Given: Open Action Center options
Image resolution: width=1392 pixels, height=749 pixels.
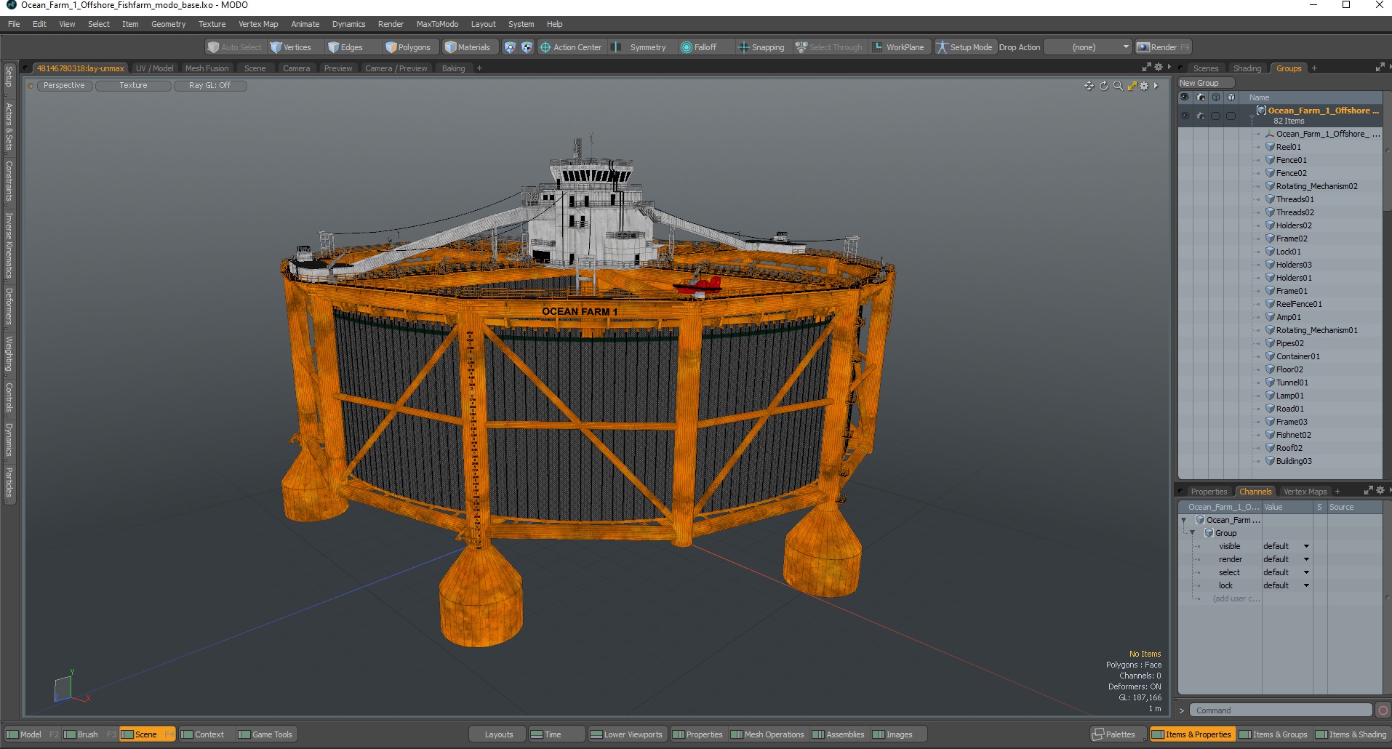Looking at the screenshot, I should 571,47.
